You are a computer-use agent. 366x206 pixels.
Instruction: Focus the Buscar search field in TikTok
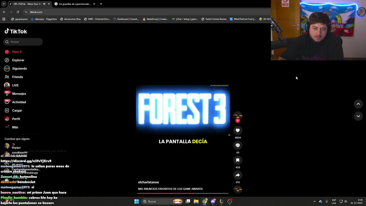pos(23,42)
